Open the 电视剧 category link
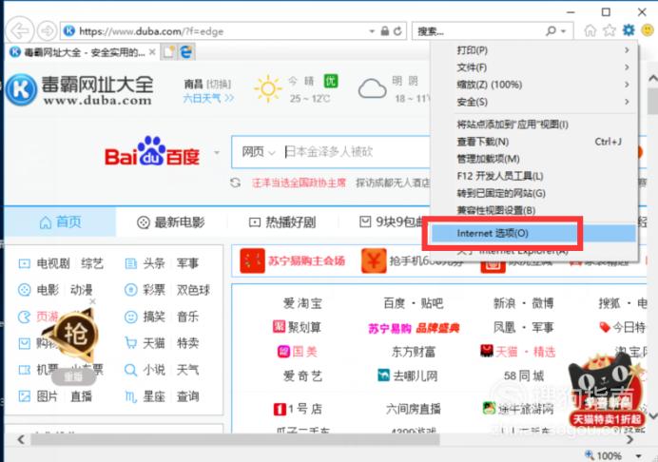Image resolution: width=658 pixels, height=462 pixels. coord(53,263)
